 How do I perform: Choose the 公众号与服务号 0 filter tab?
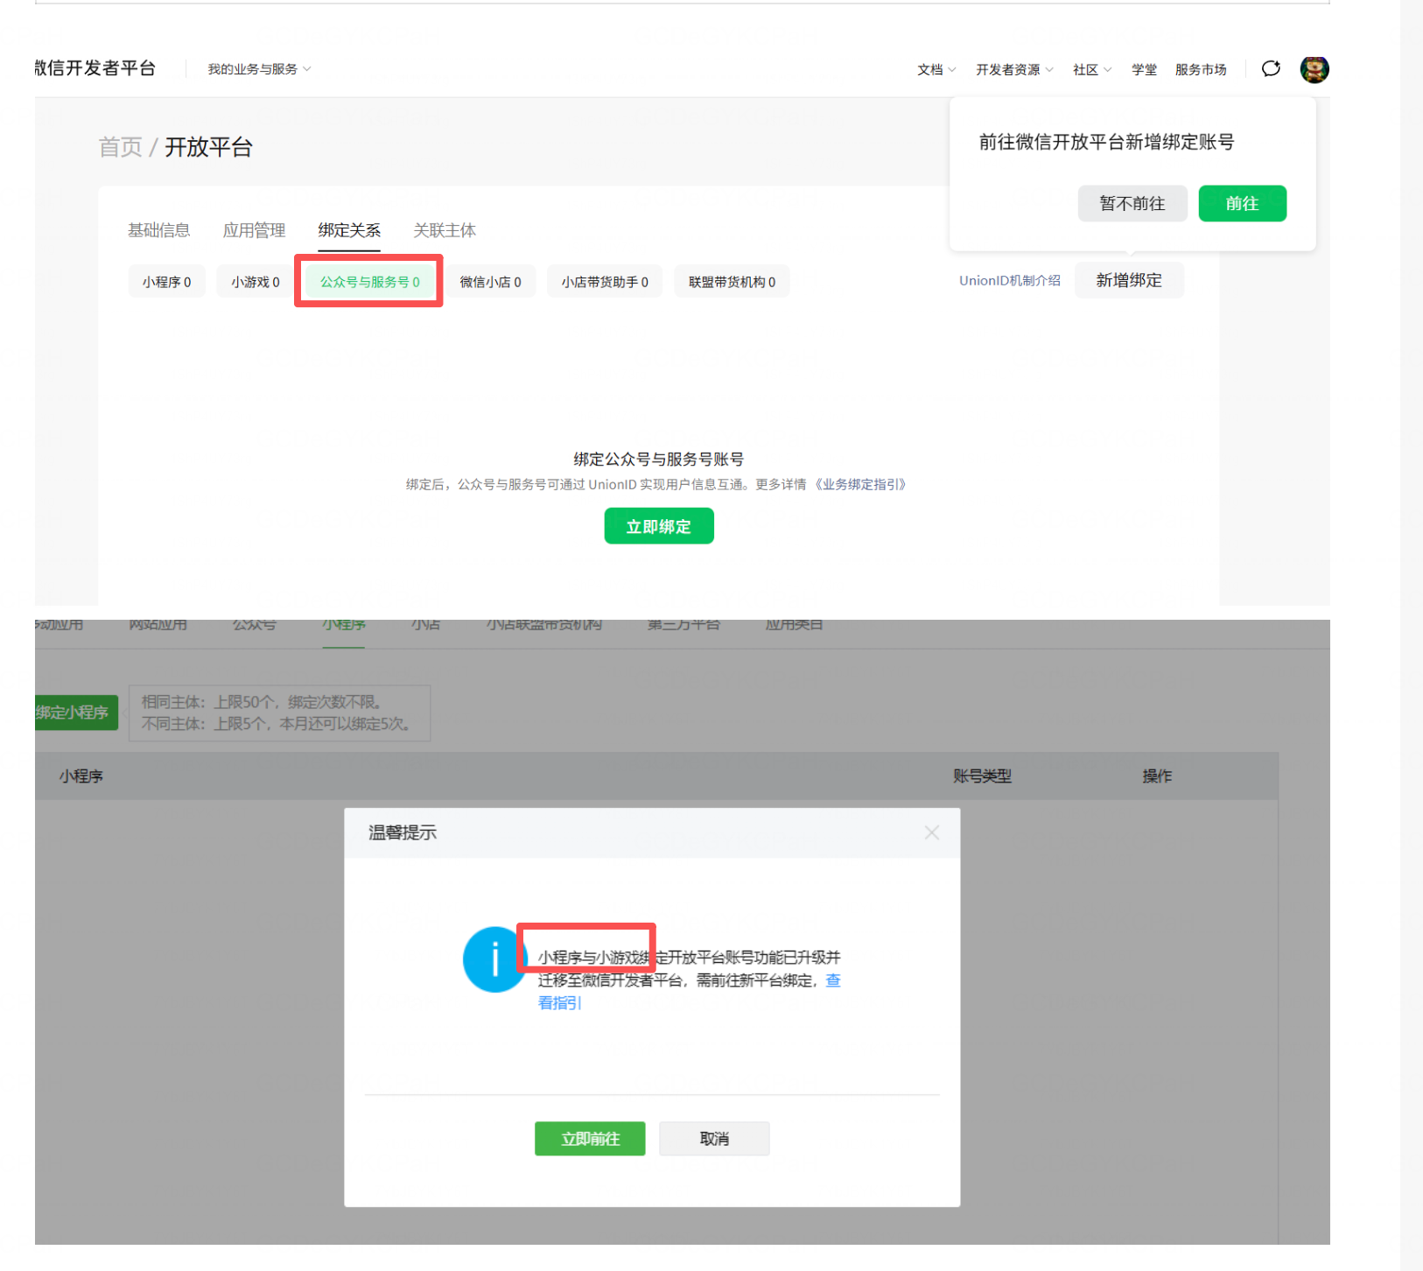point(370,282)
